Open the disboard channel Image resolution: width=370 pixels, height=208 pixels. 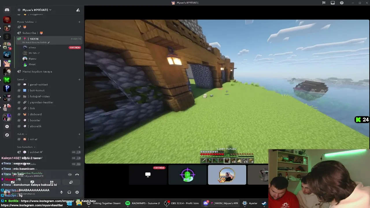click(x=49, y=114)
